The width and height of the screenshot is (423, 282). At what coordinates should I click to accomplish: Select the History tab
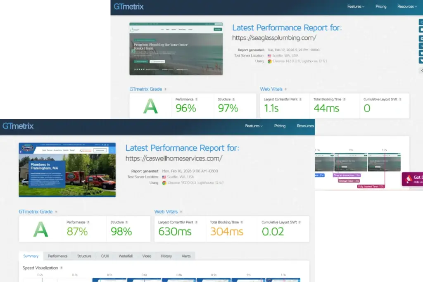166,256
